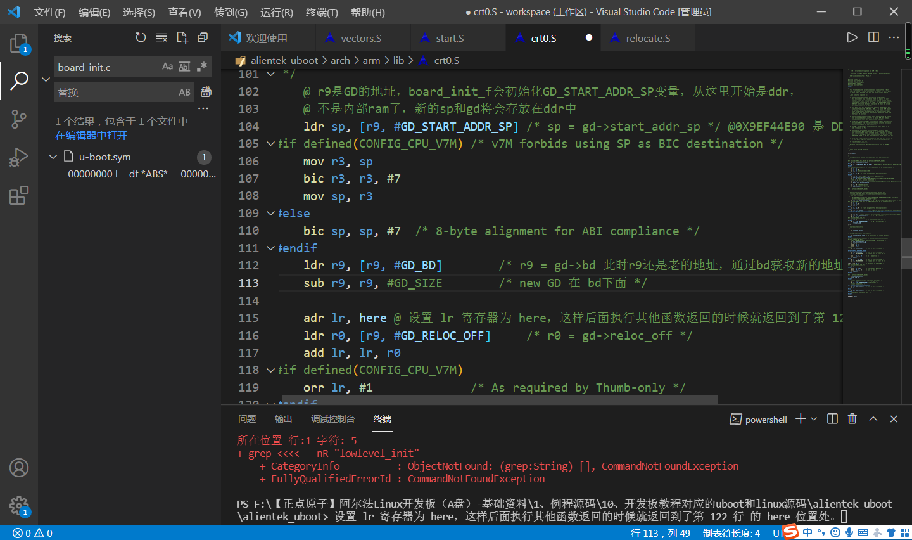Maximize the panel with up chevron
The width and height of the screenshot is (912, 540).
coord(873,419)
